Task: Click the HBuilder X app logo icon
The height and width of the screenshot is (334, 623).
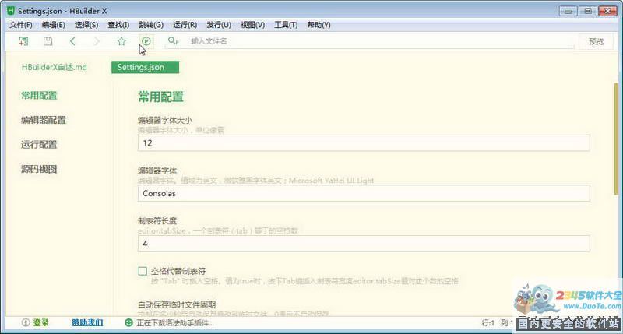Action: point(11,11)
